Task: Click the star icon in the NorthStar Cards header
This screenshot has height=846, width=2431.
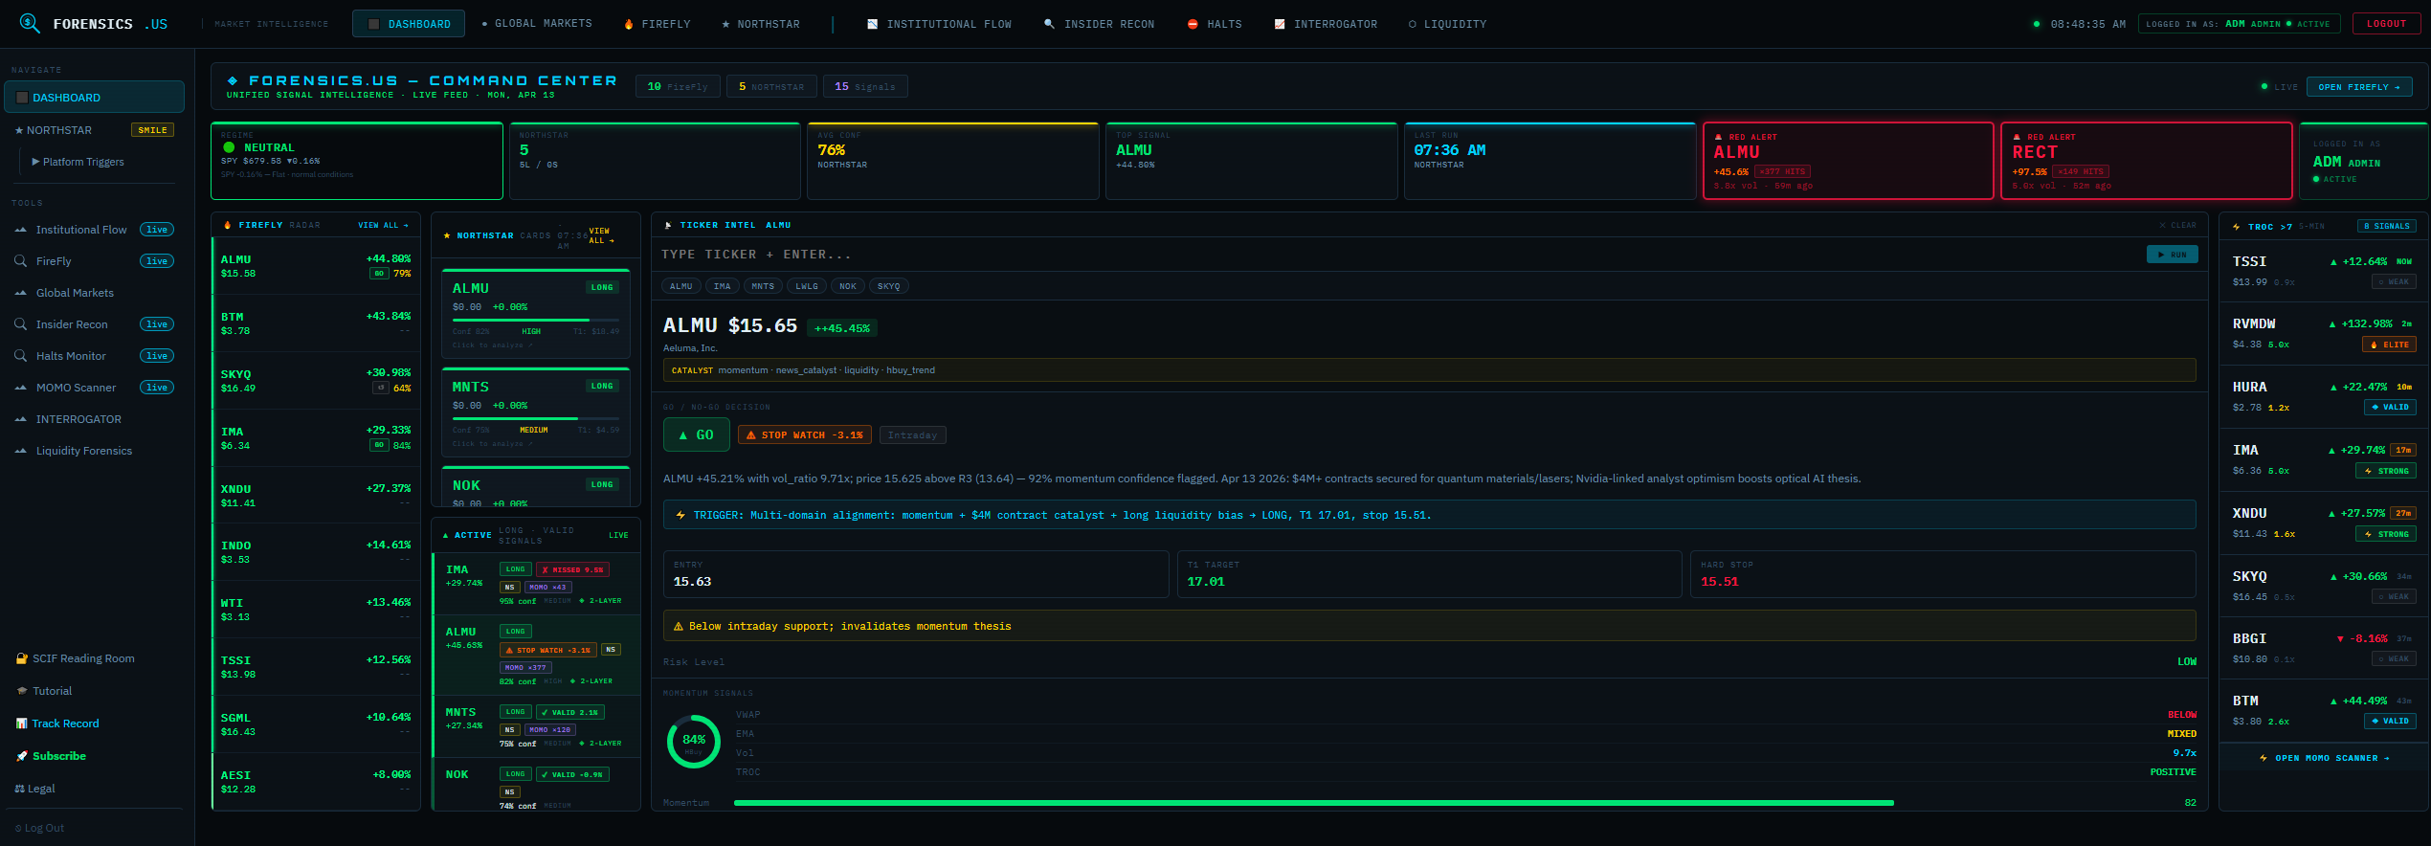Action: [x=447, y=235]
